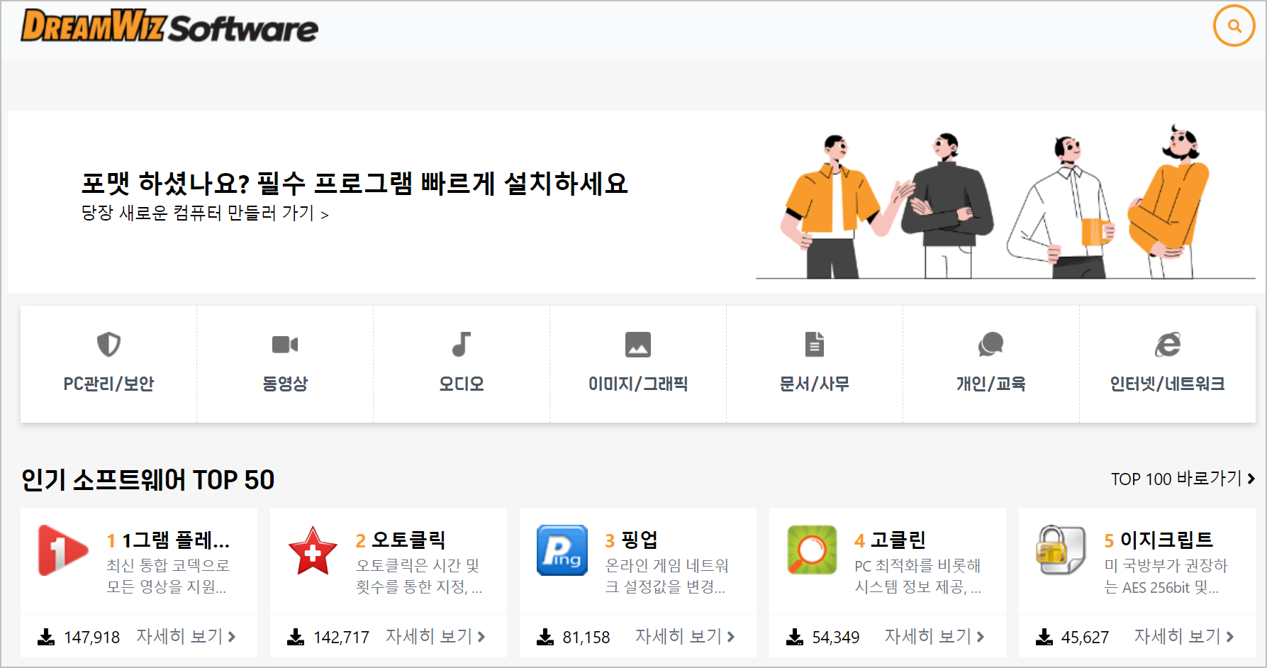The width and height of the screenshot is (1267, 668).
Task: Click download count 81,158
Action: [x=586, y=638]
